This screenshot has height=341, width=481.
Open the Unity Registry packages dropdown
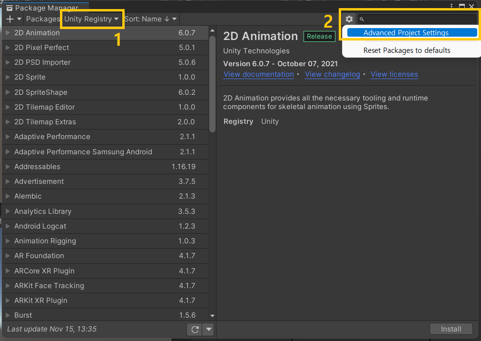91,19
